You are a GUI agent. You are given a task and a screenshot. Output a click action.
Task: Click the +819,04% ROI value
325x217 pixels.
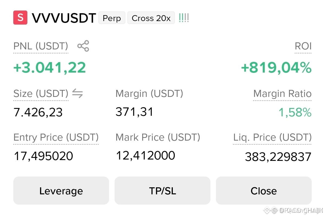tap(276, 67)
